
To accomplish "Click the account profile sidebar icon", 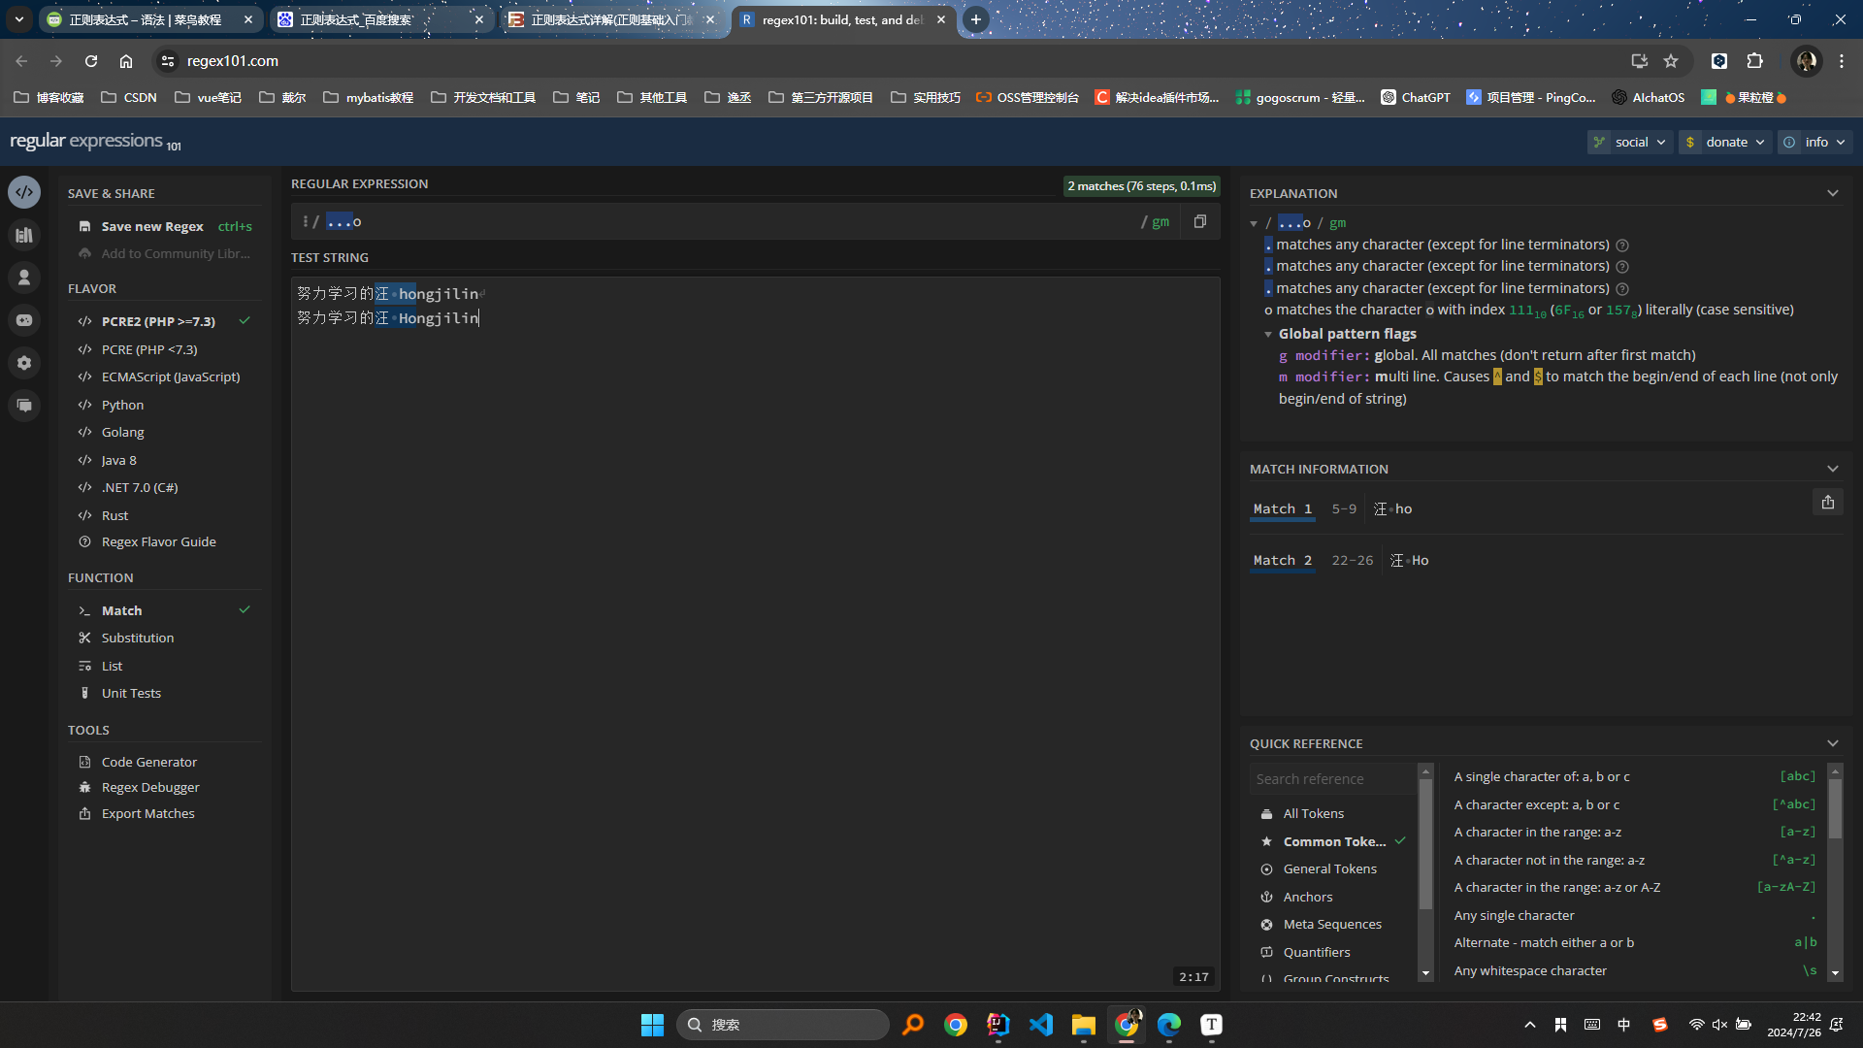I will click(24, 278).
